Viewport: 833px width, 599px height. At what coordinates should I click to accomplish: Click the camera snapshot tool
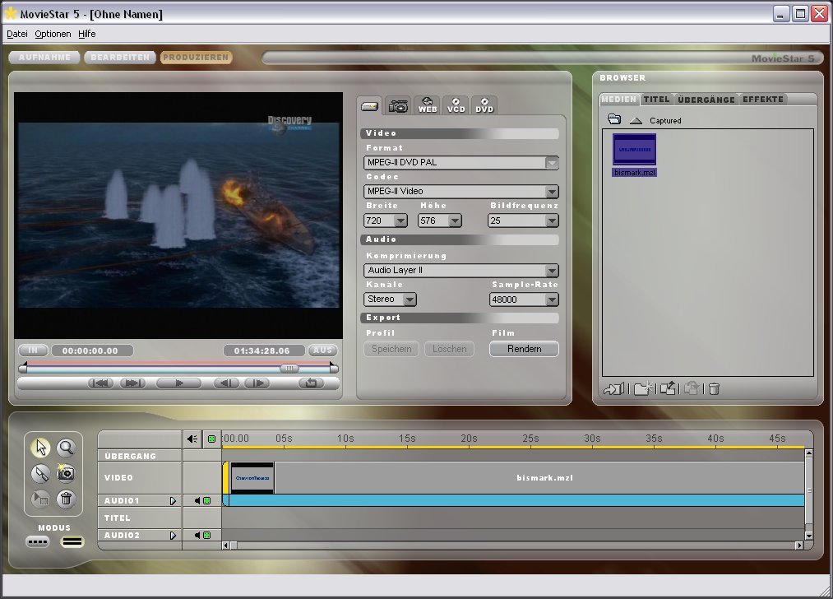point(66,473)
